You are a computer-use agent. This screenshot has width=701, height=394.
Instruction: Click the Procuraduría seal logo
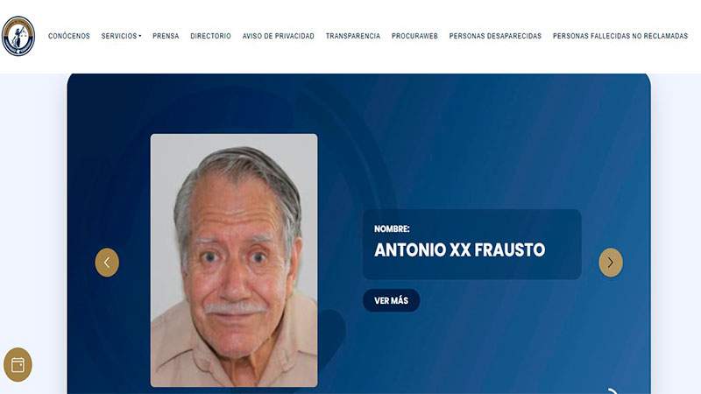18,36
